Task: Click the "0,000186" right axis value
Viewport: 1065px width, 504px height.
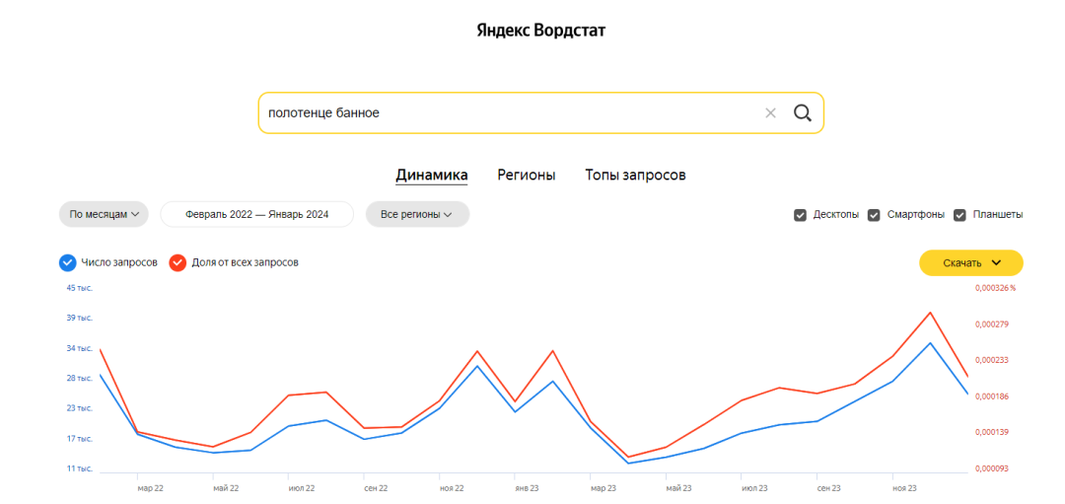Action: coord(992,396)
